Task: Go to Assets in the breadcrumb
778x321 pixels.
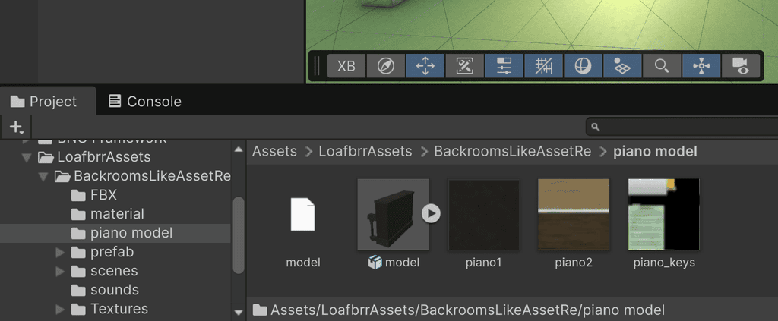Action: point(274,151)
